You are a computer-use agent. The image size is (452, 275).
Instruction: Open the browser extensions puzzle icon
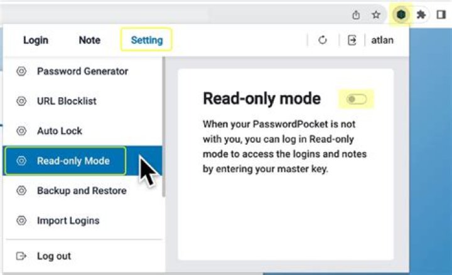point(421,14)
